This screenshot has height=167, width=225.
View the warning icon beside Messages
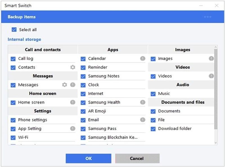[x=73, y=85]
